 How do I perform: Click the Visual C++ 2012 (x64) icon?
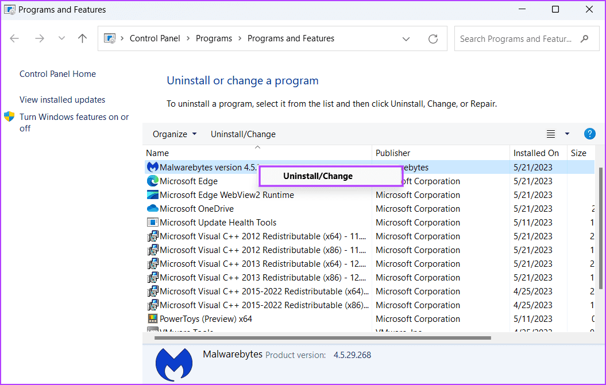(x=153, y=236)
